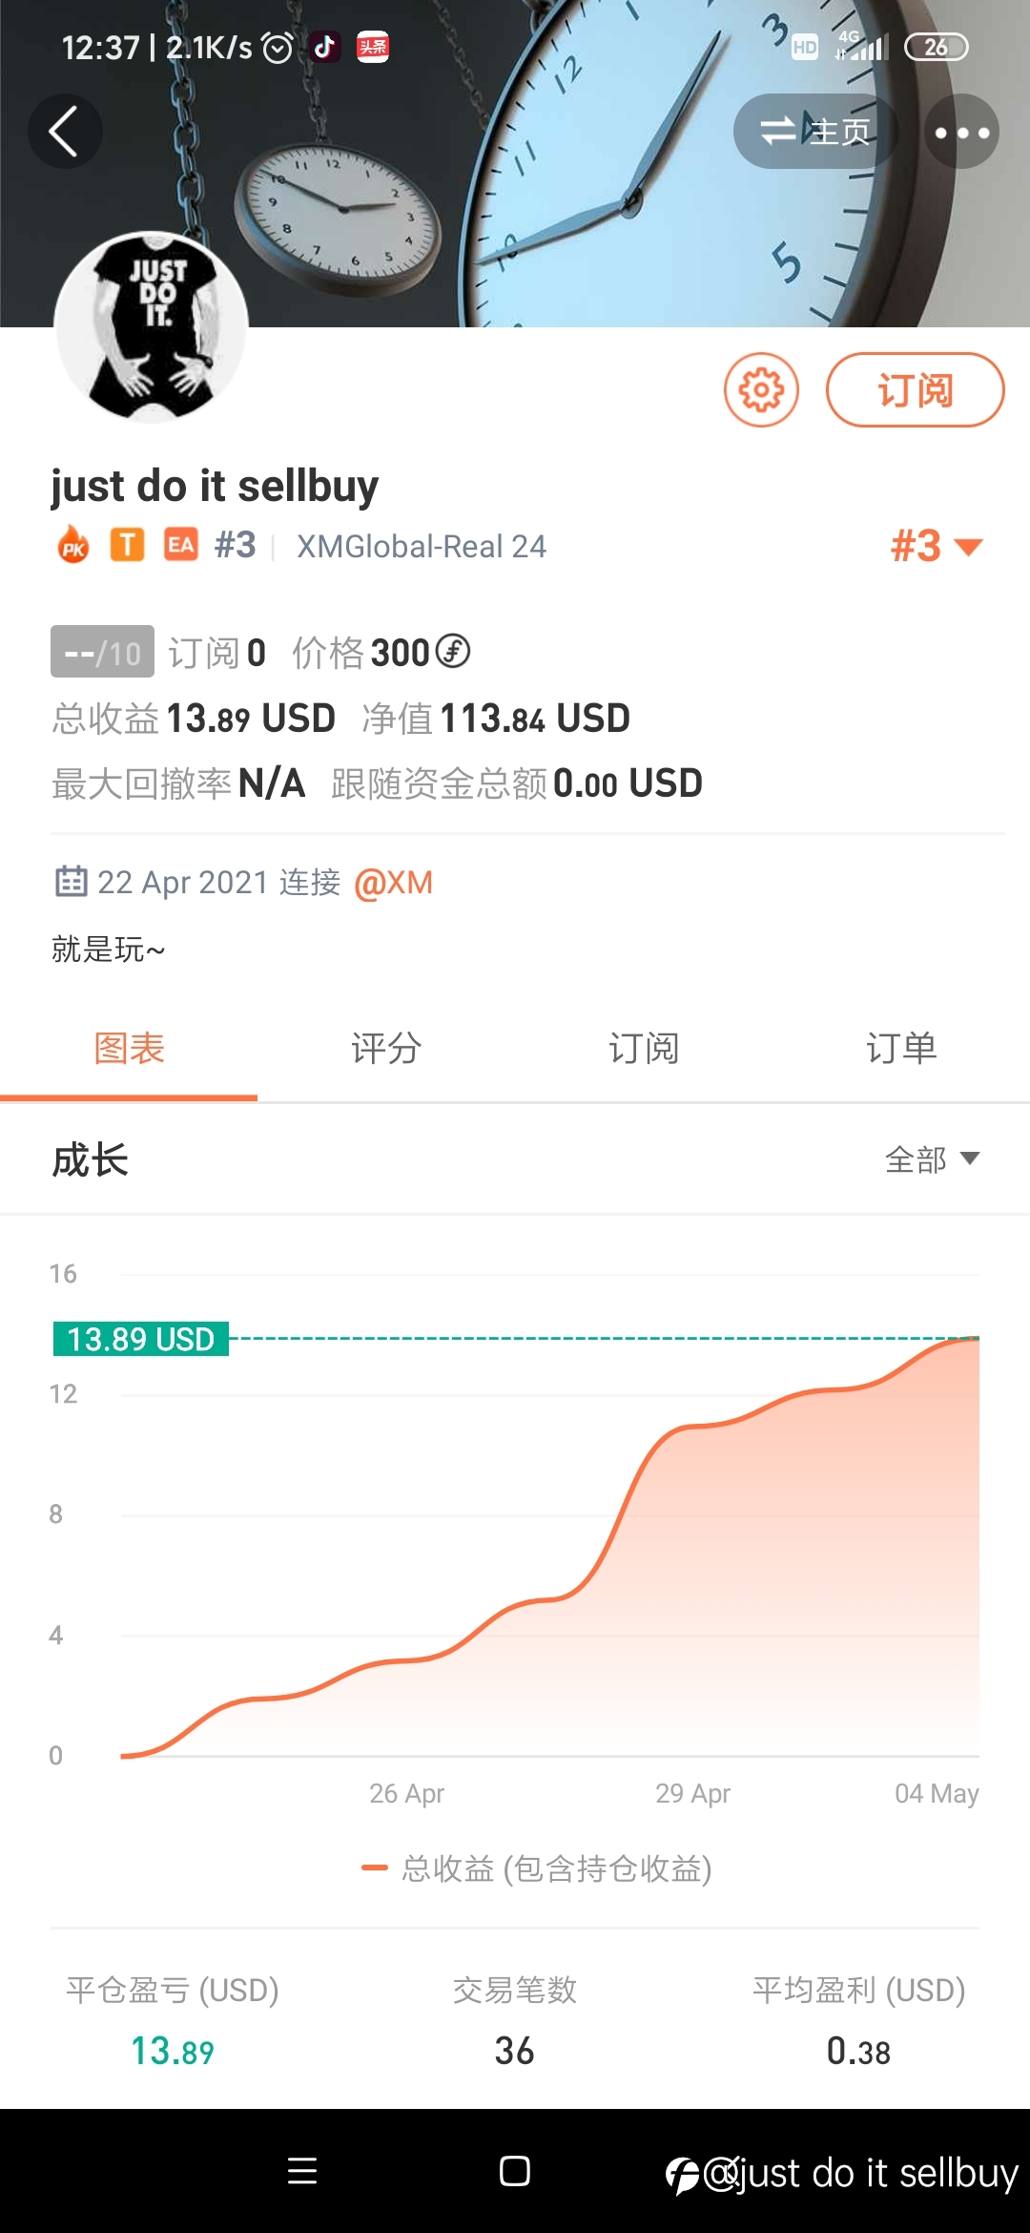Viewport: 1030px width, 2233px height.
Task: Switch to the 评分 tab
Action: [386, 1048]
